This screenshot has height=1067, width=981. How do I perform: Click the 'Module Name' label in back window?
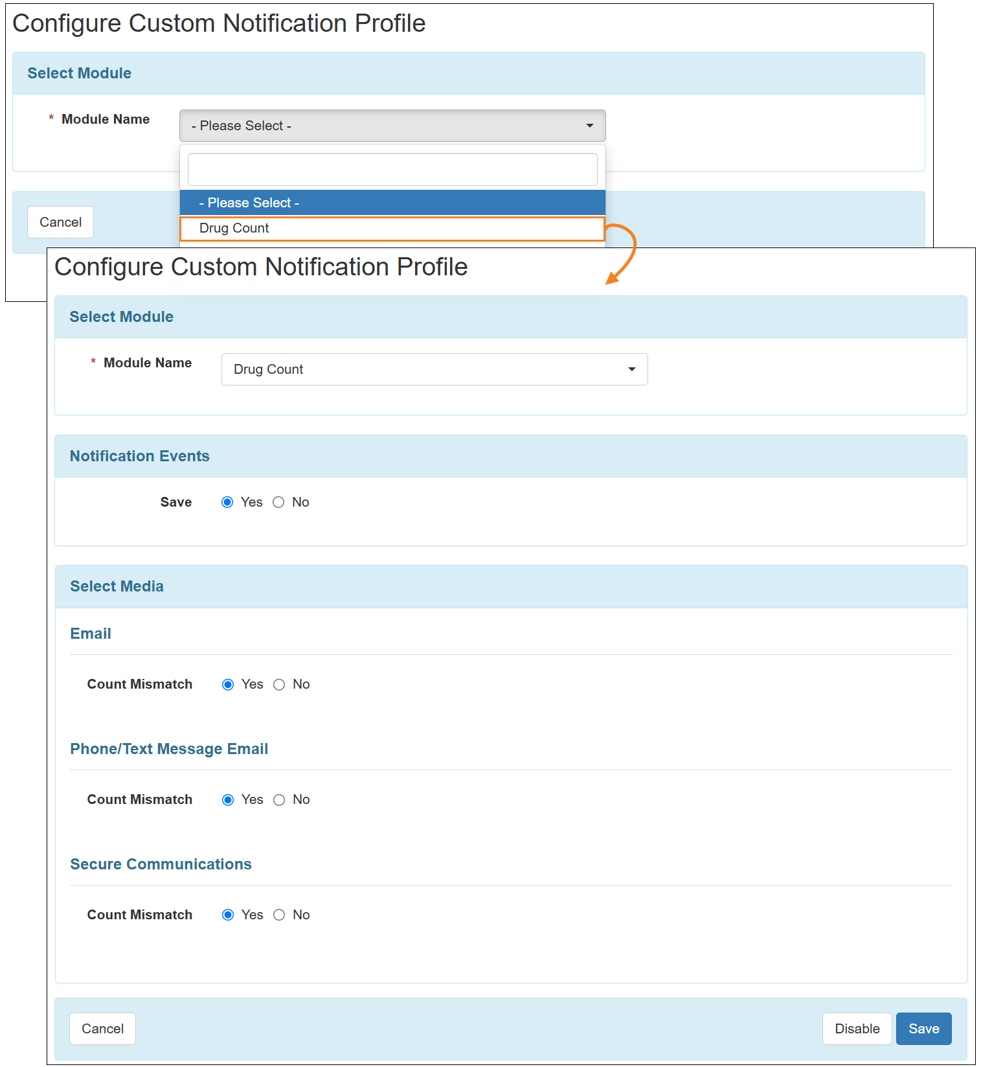106,119
